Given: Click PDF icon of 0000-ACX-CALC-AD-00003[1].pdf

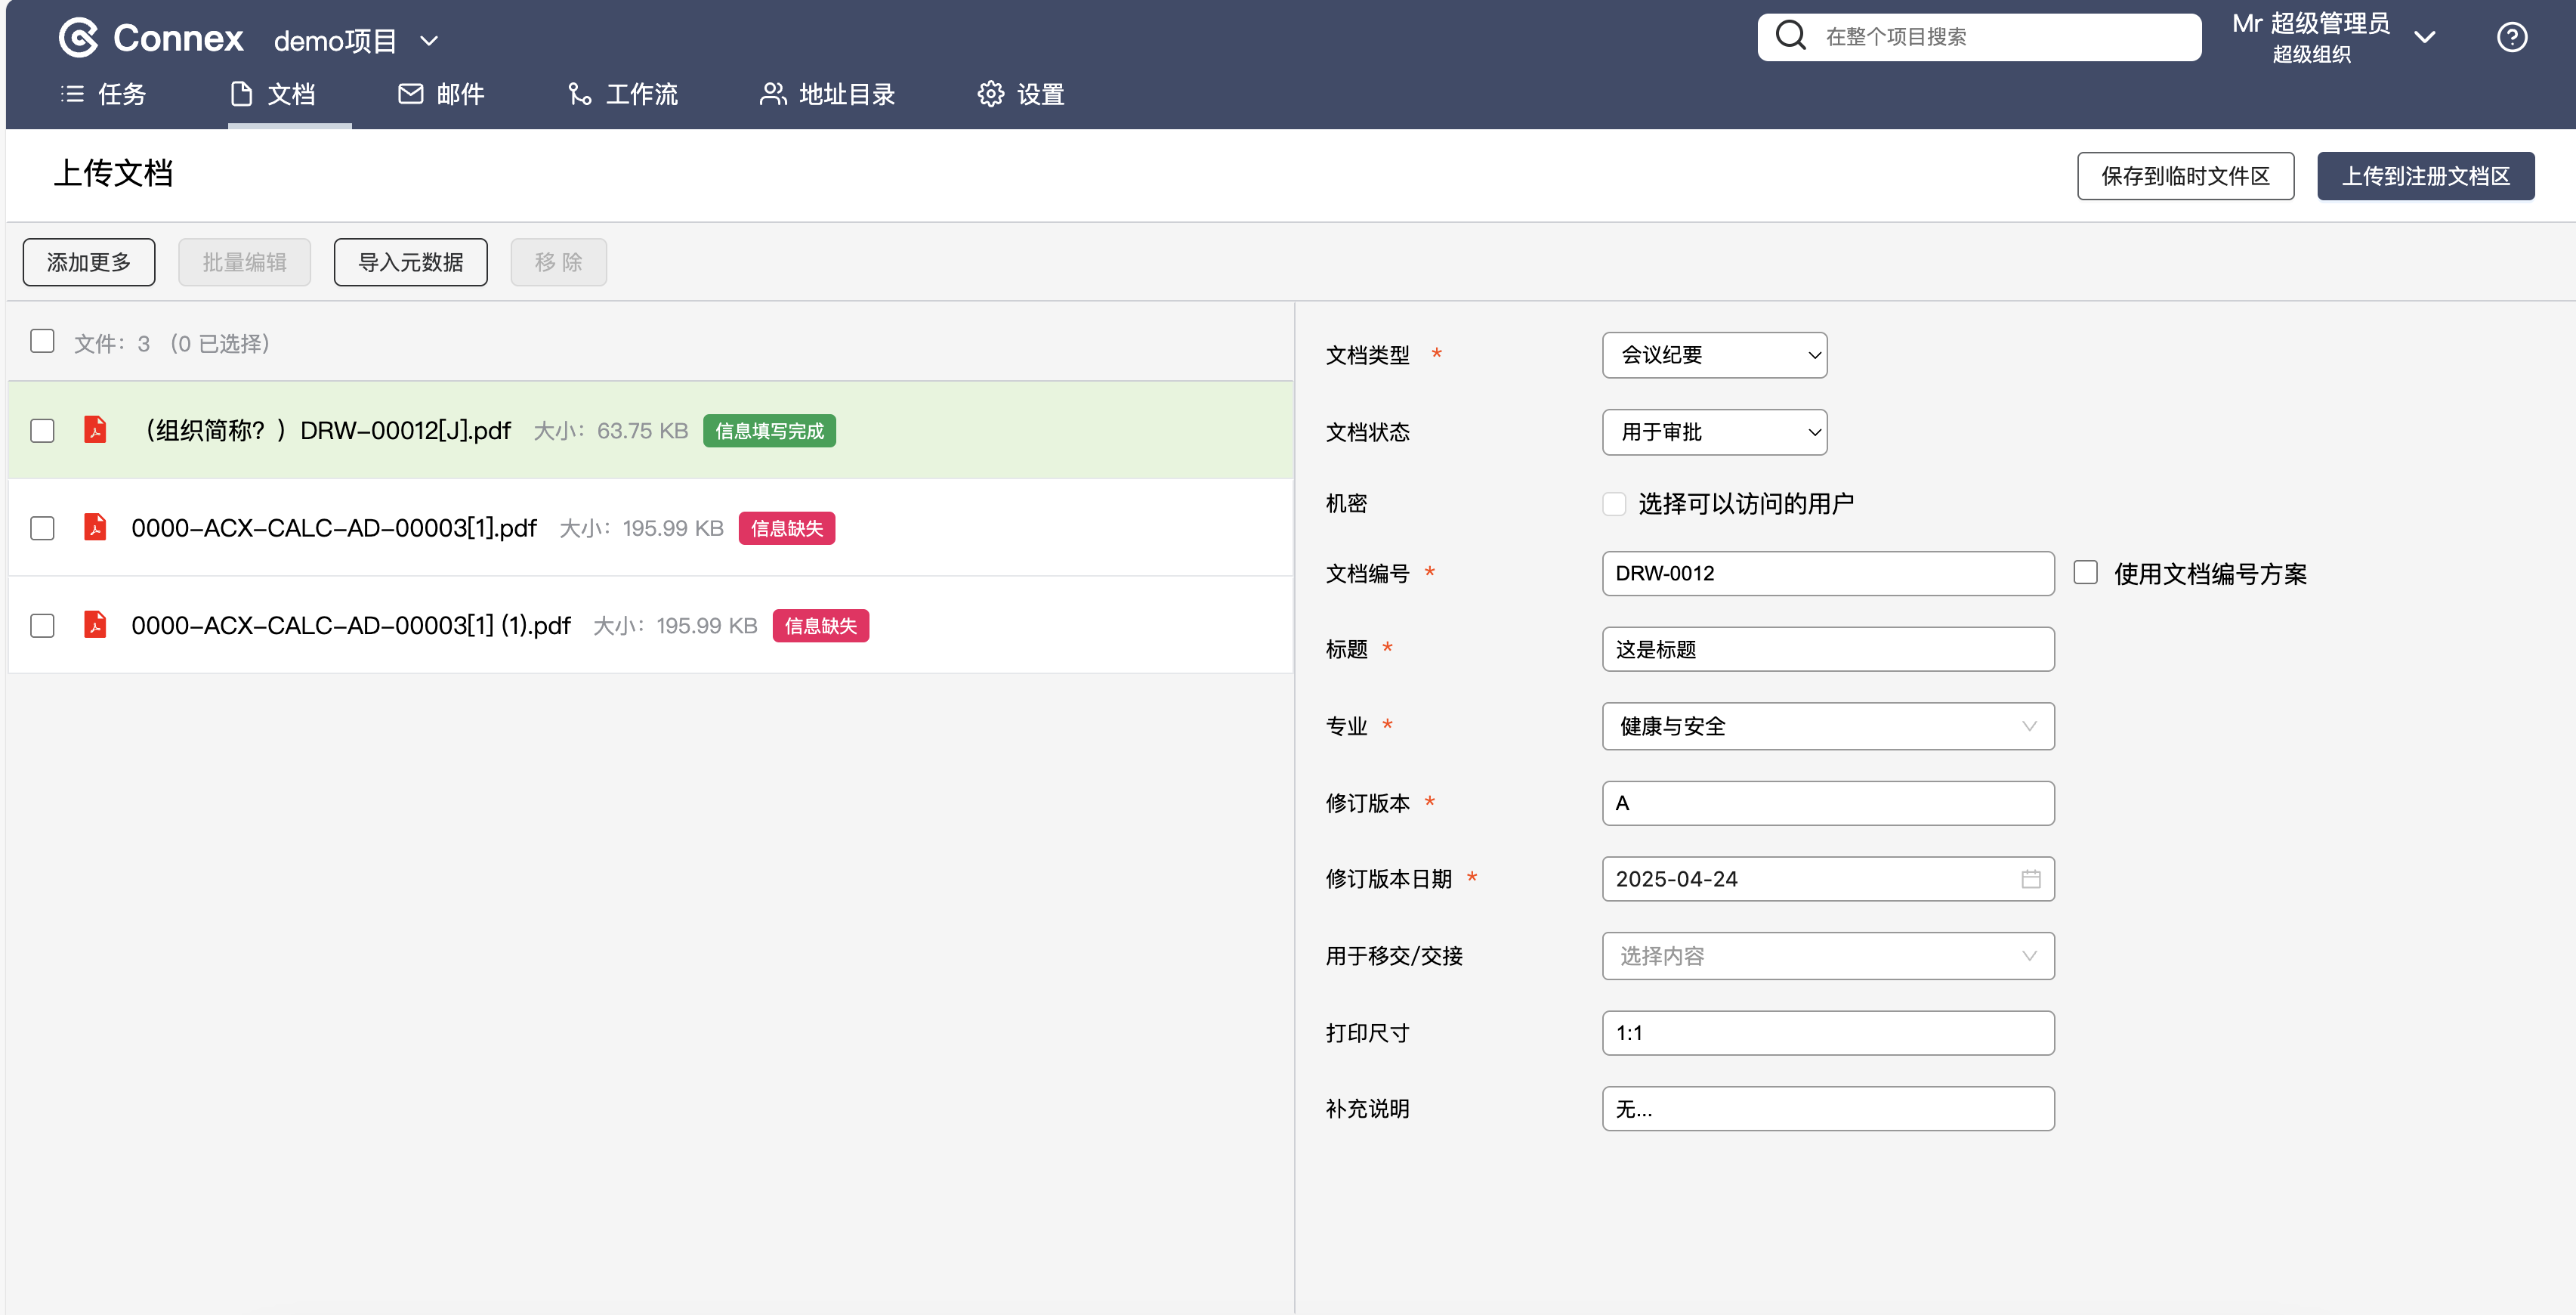Looking at the screenshot, I should 95,528.
